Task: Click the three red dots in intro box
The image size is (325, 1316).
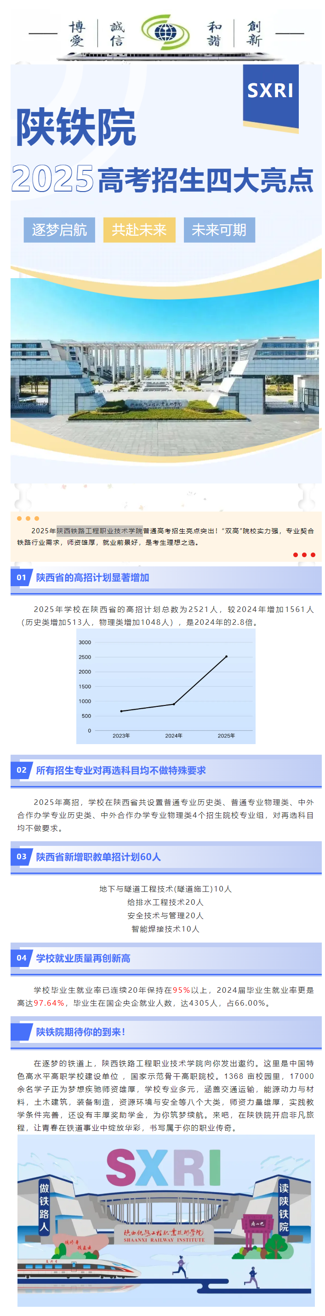Action: 304,555
